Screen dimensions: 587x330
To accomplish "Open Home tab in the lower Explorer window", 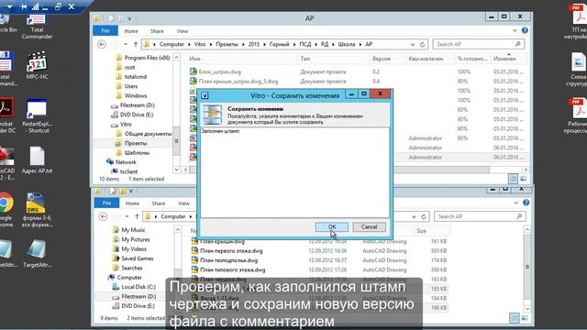I will click(x=132, y=203).
